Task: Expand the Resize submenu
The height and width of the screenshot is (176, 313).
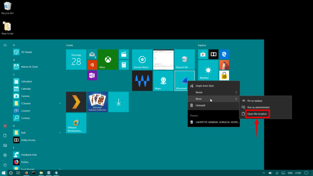Action: [214, 92]
